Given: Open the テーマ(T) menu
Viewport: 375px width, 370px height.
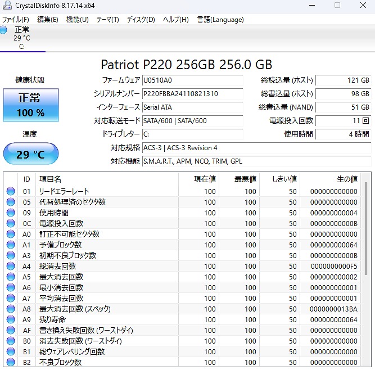Looking at the screenshot, I should (107, 19).
